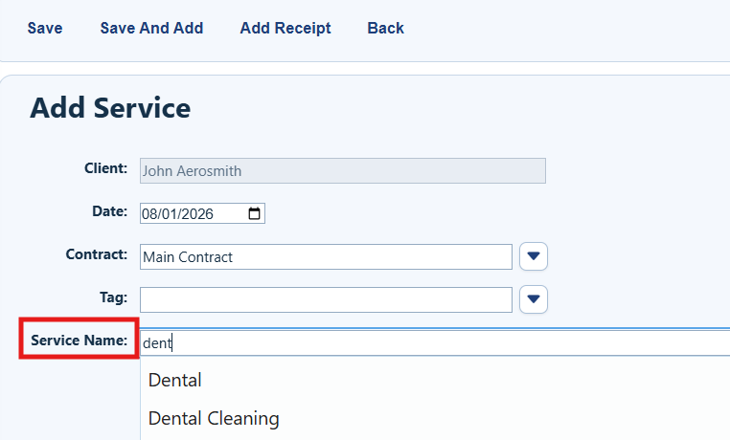Click into the empty Tag field
Image resolution: width=730 pixels, height=440 pixels.
pyautogui.click(x=326, y=299)
